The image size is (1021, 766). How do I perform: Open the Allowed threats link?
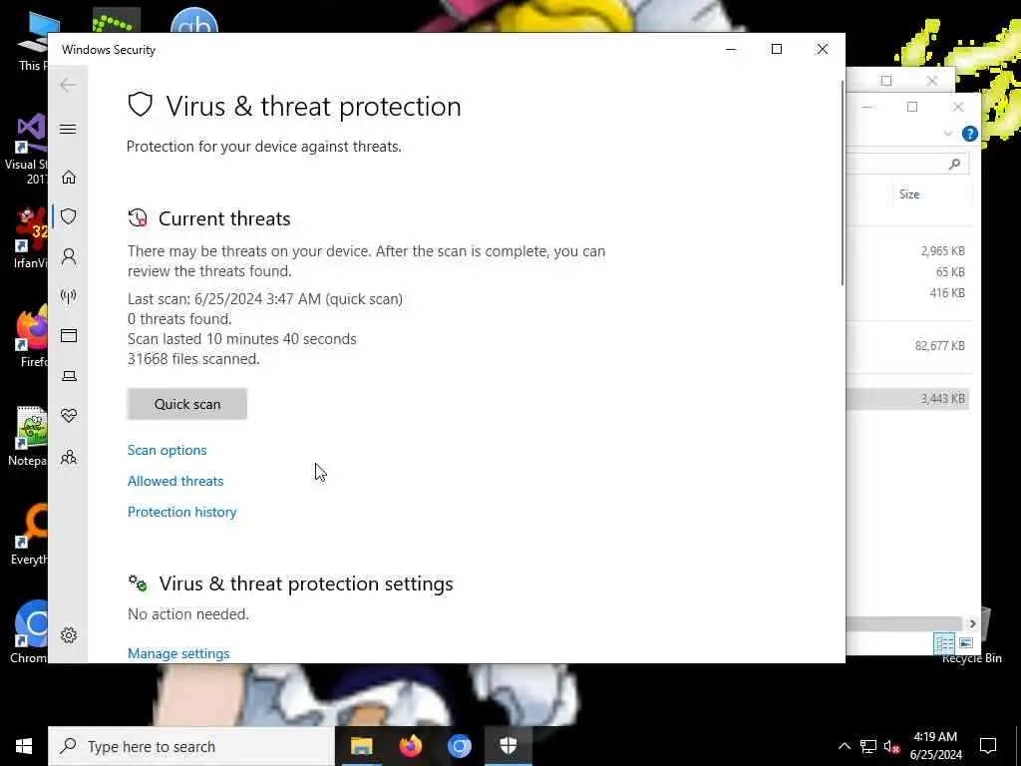(175, 481)
